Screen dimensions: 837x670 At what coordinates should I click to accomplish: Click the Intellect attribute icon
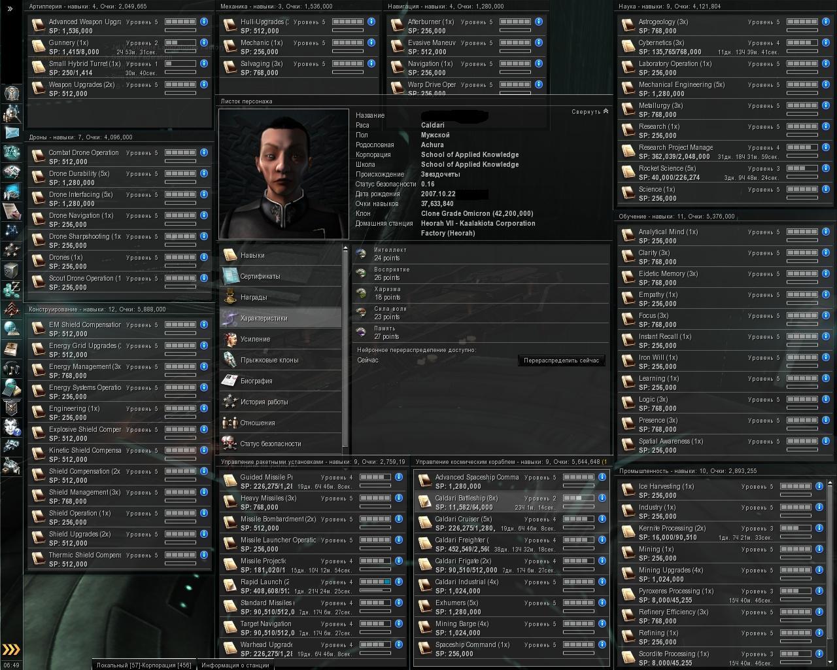point(361,254)
